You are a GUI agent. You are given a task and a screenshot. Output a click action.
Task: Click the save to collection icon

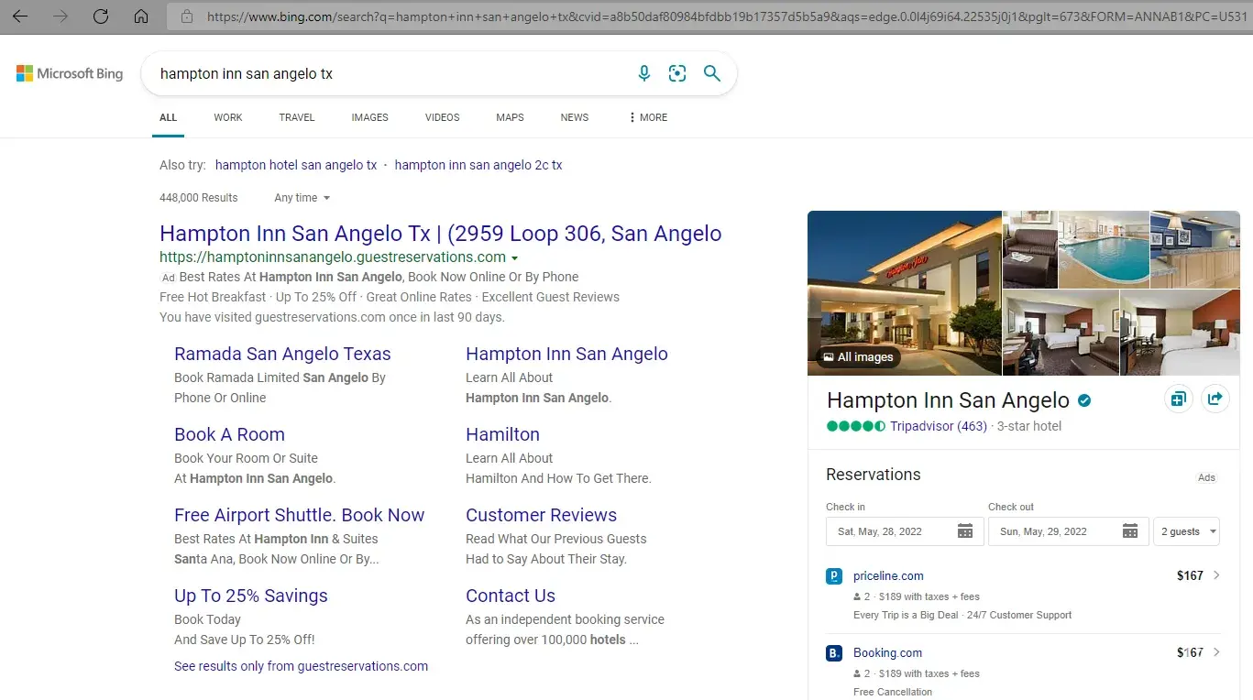(1178, 399)
